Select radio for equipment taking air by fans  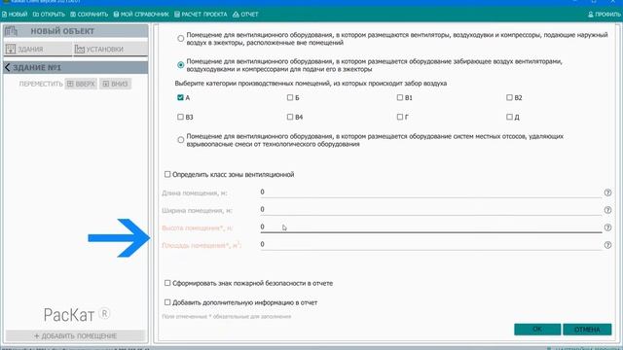(181, 65)
